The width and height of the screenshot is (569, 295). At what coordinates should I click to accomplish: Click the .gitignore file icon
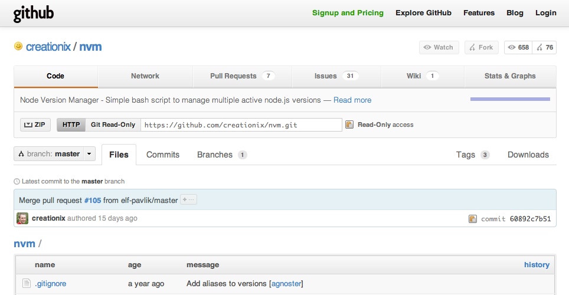(27, 283)
